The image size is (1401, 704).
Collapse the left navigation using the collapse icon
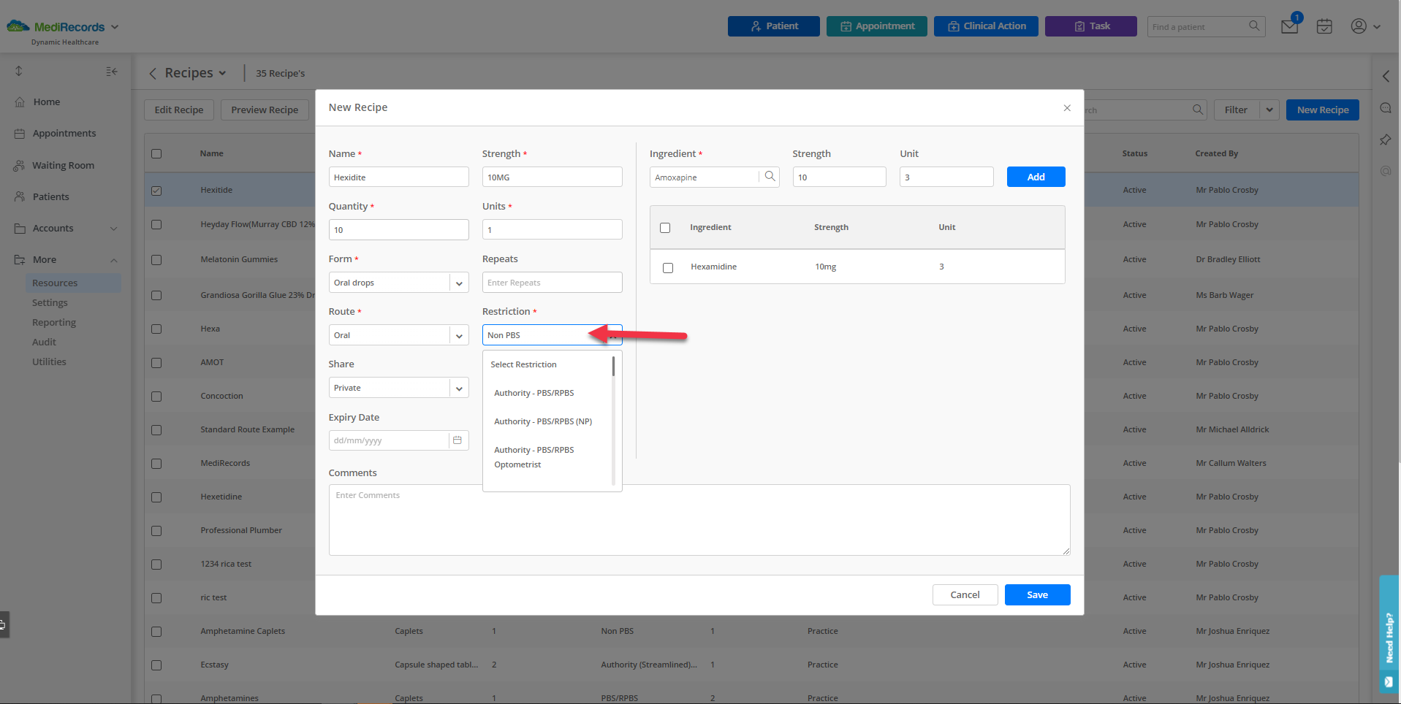111,71
